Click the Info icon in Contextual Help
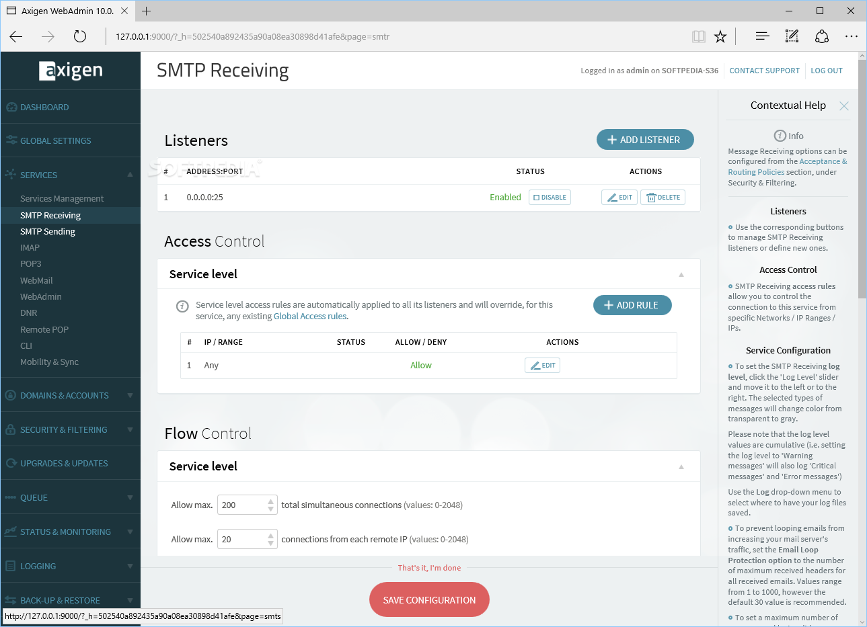The image size is (867, 627). [x=780, y=136]
